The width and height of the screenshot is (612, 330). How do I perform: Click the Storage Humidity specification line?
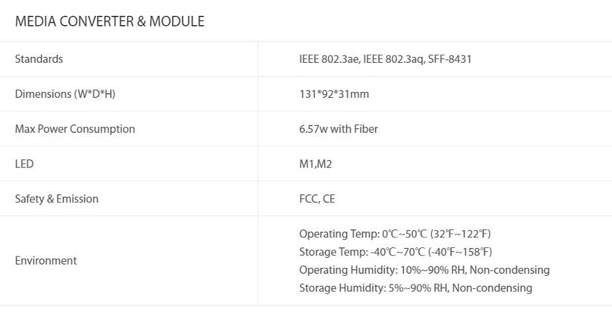(x=415, y=288)
